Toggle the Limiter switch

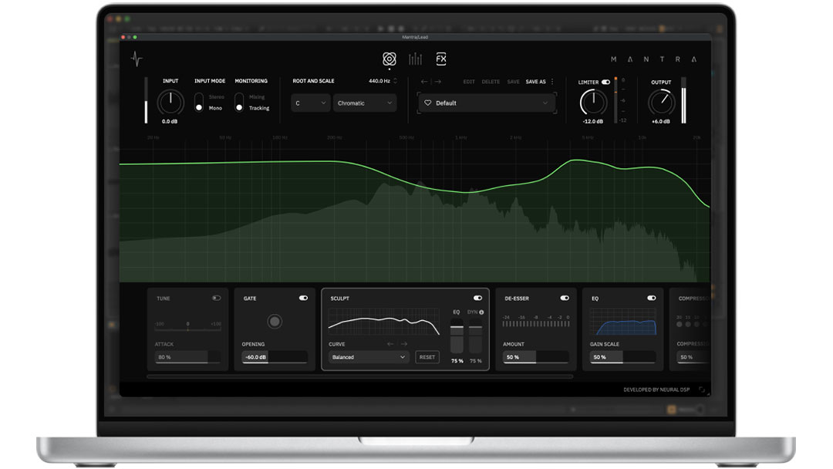(x=605, y=83)
